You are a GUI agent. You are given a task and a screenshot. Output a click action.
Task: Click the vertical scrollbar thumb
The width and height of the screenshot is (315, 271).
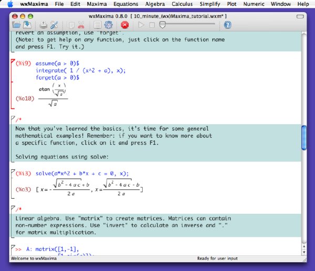(x=304, y=138)
